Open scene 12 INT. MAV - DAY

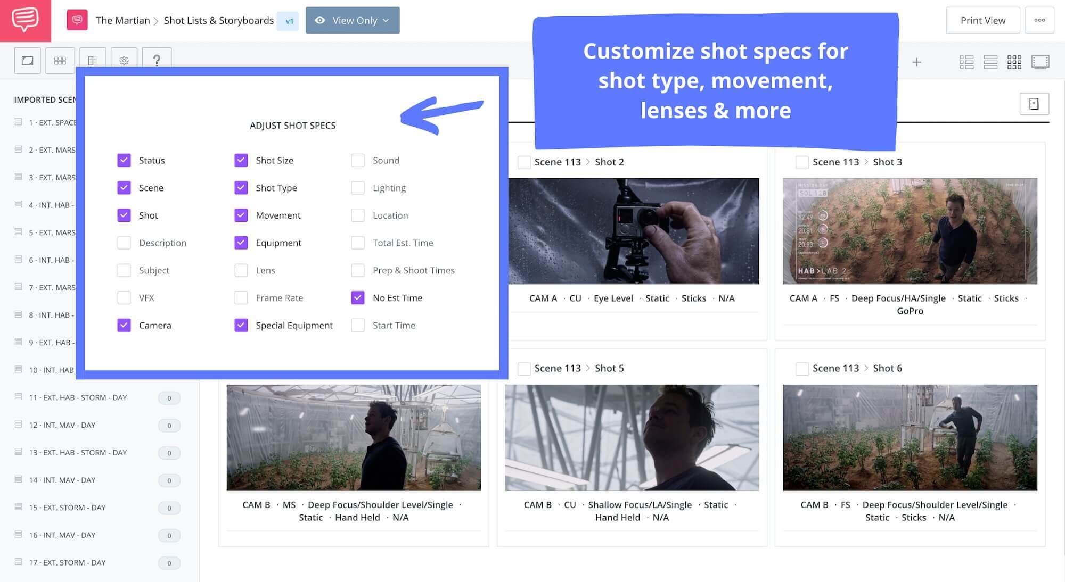point(62,425)
